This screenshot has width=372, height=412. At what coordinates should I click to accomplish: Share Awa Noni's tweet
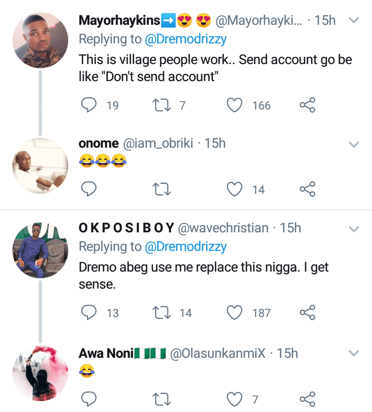(x=307, y=399)
